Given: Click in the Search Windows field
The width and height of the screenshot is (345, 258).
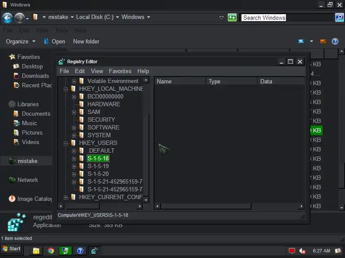Looking at the screenshot, I should tap(287, 18).
